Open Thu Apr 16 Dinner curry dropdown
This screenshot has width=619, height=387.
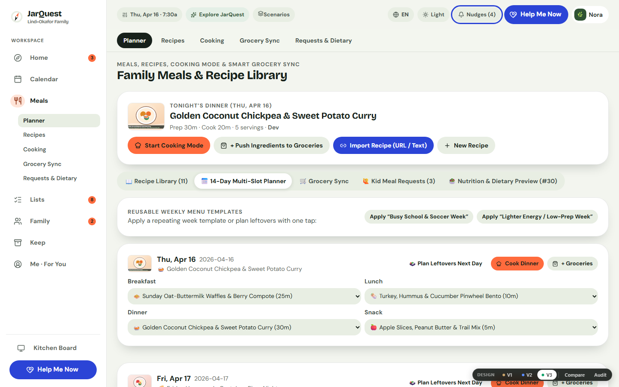[244, 327]
